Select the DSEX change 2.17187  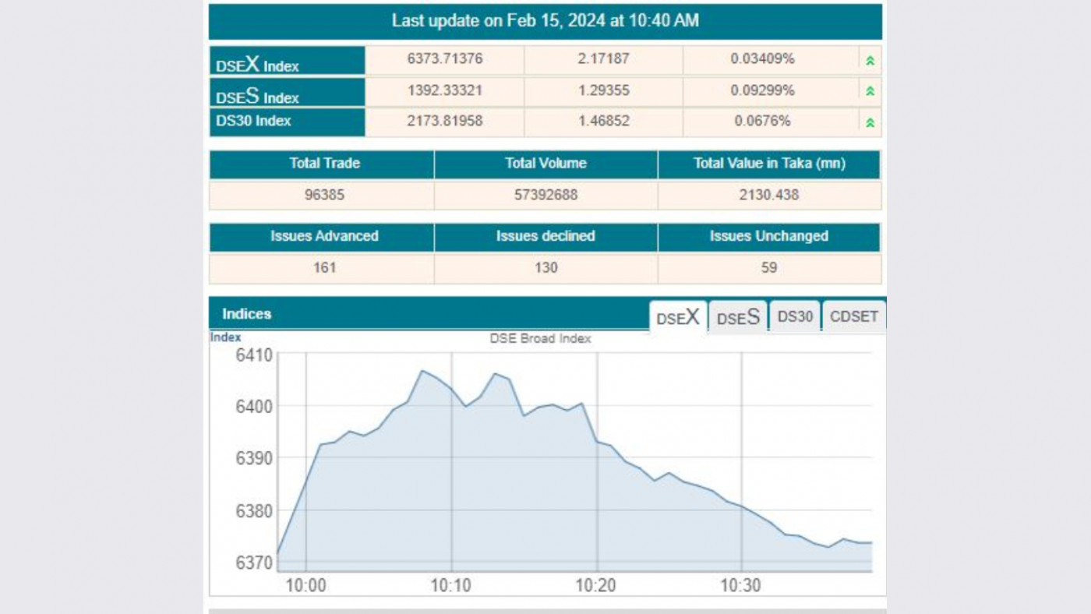(x=604, y=58)
